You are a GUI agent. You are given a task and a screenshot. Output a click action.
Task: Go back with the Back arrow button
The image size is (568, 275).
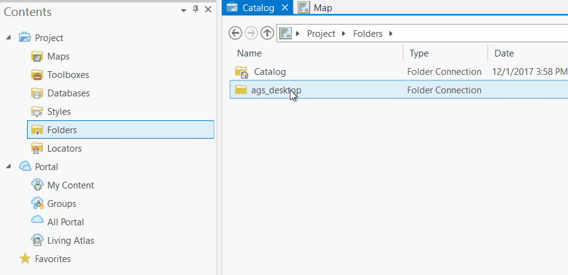click(x=234, y=33)
